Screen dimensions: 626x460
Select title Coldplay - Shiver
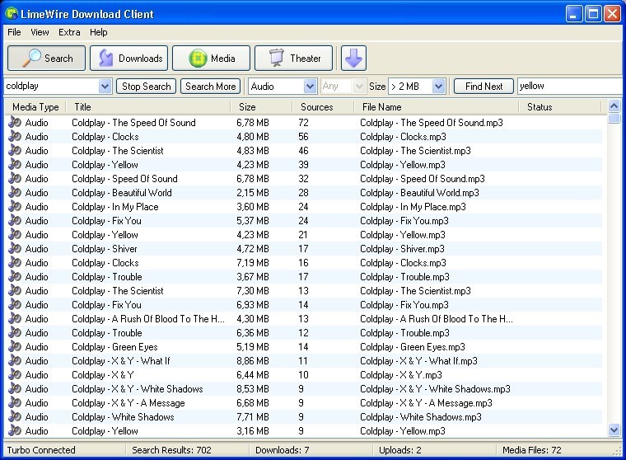105,248
